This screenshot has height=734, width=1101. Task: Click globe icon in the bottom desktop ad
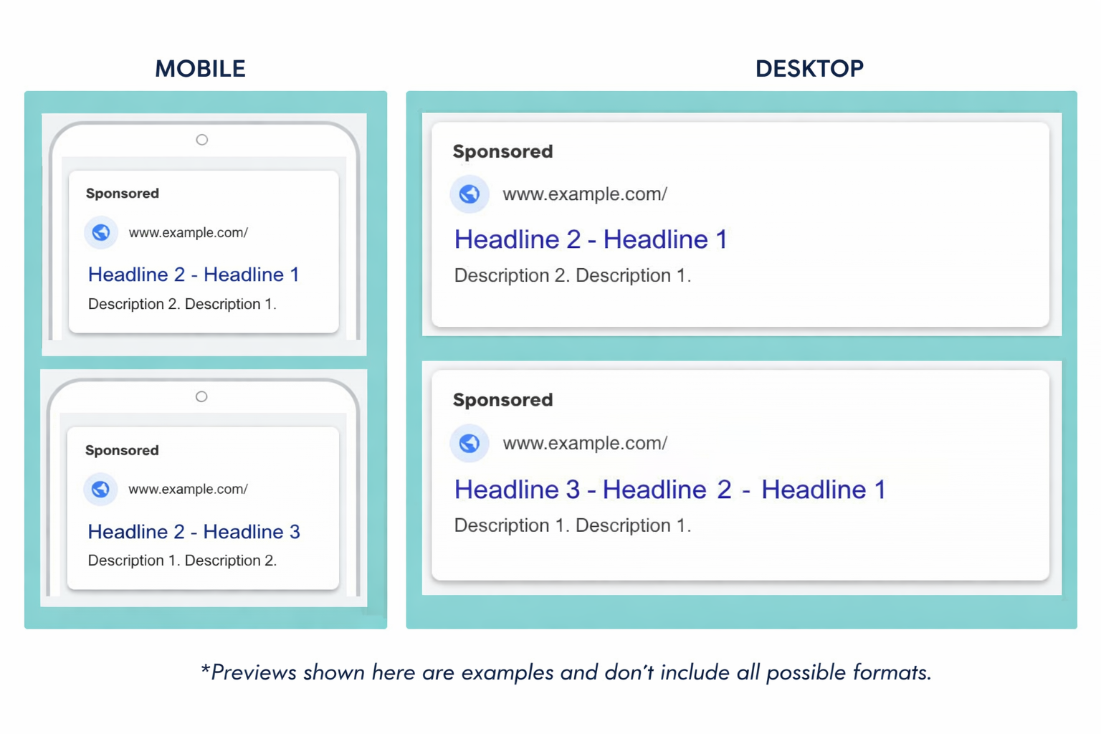(470, 443)
